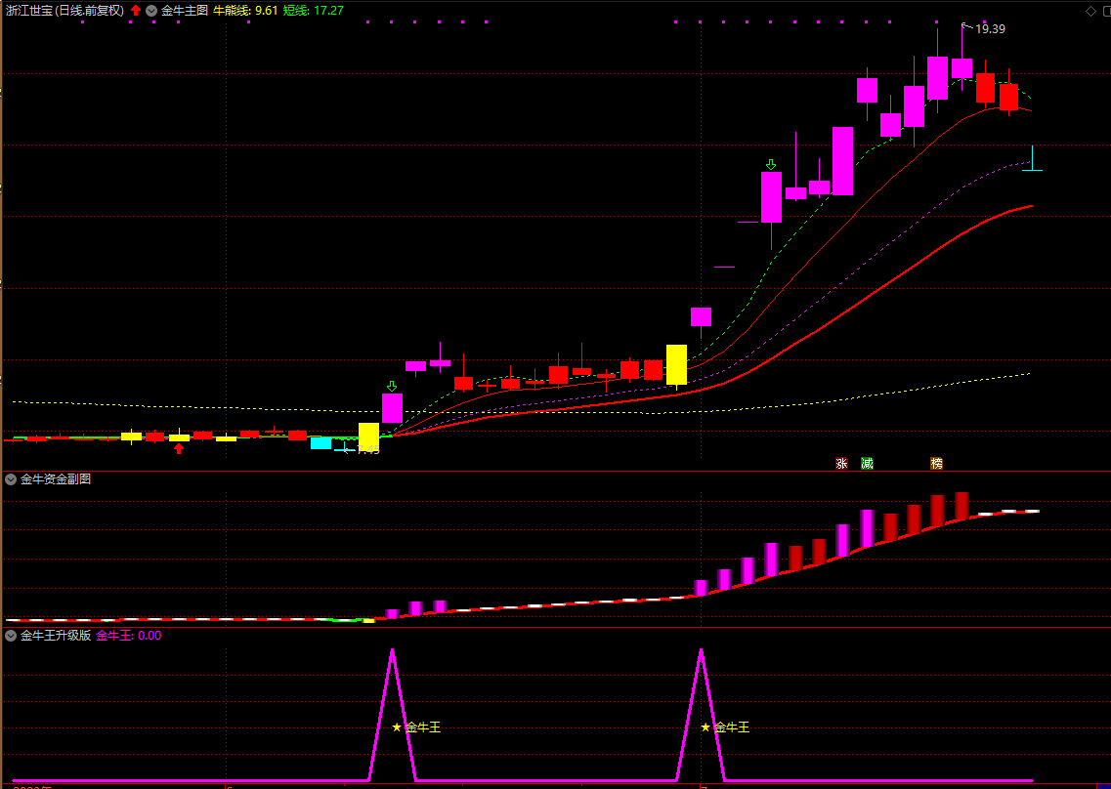Click the 7.45 low price label
Viewport: 1111px width, 789px height.
(366, 450)
